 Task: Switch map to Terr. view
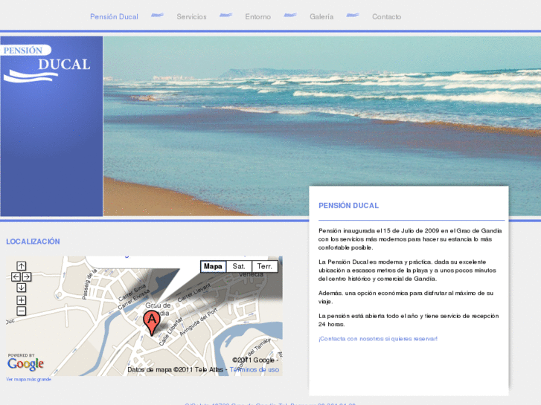pos(265,267)
